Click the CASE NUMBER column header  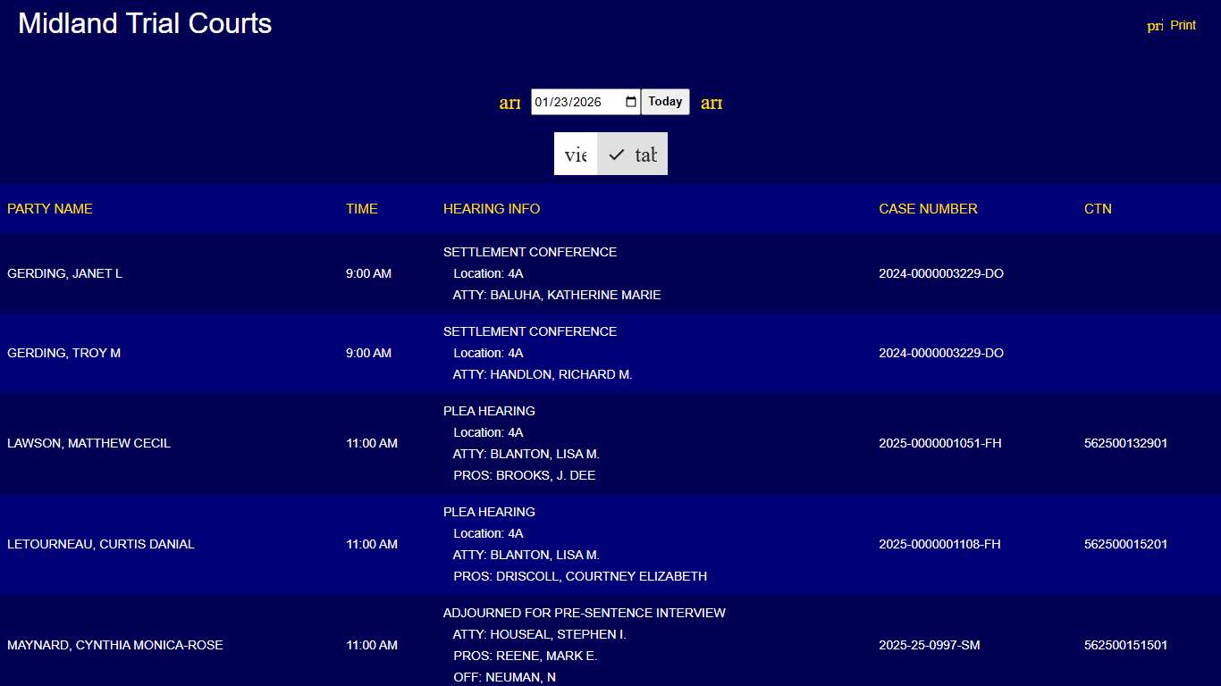[928, 209]
